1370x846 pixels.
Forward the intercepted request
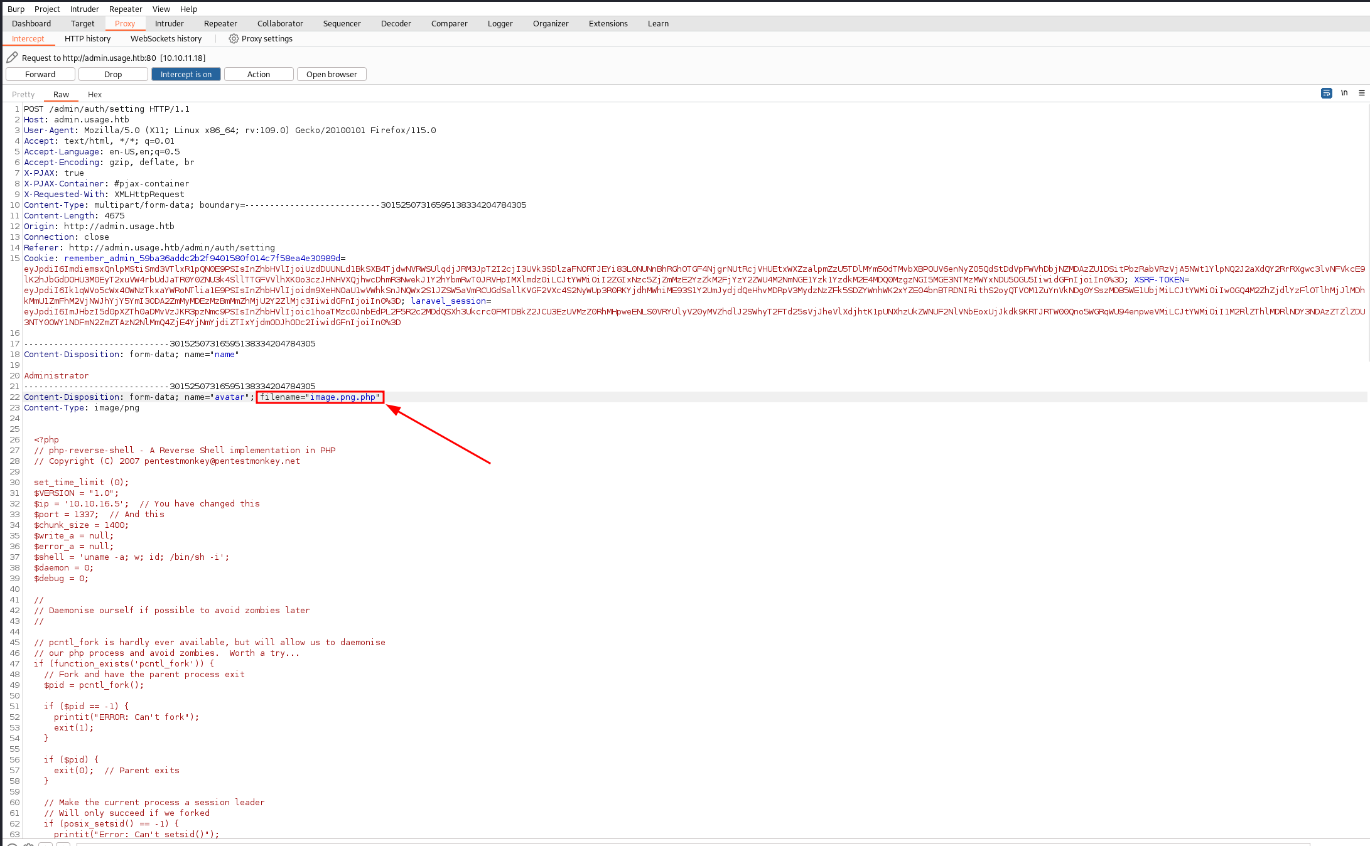pos(40,74)
